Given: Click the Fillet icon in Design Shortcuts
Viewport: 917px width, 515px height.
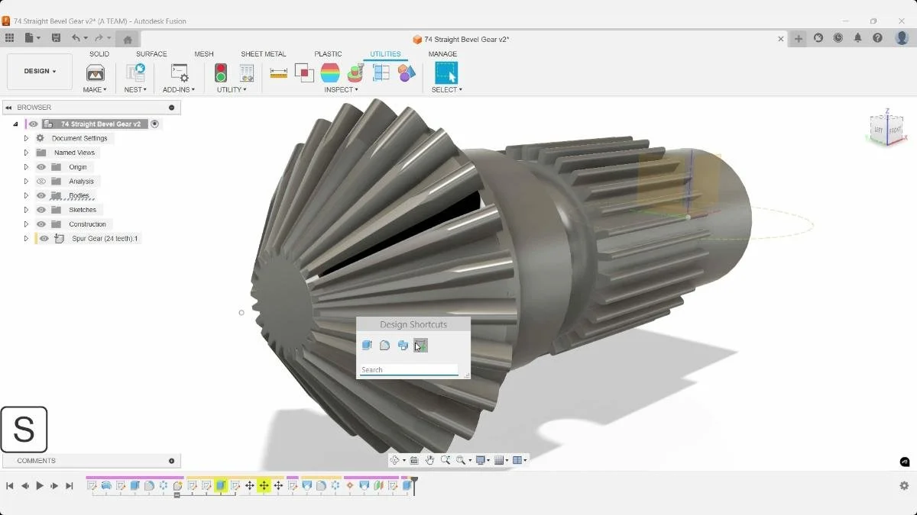Looking at the screenshot, I should click(x=384, y=346).
